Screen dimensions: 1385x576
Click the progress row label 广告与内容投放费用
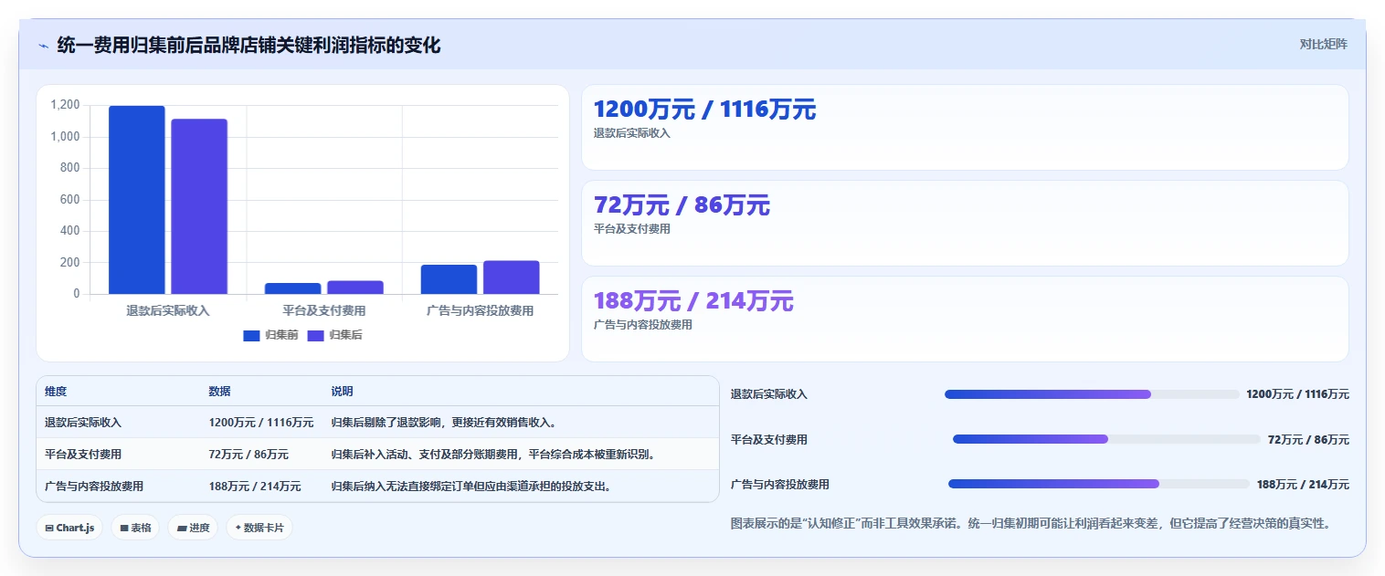[780, 484]
